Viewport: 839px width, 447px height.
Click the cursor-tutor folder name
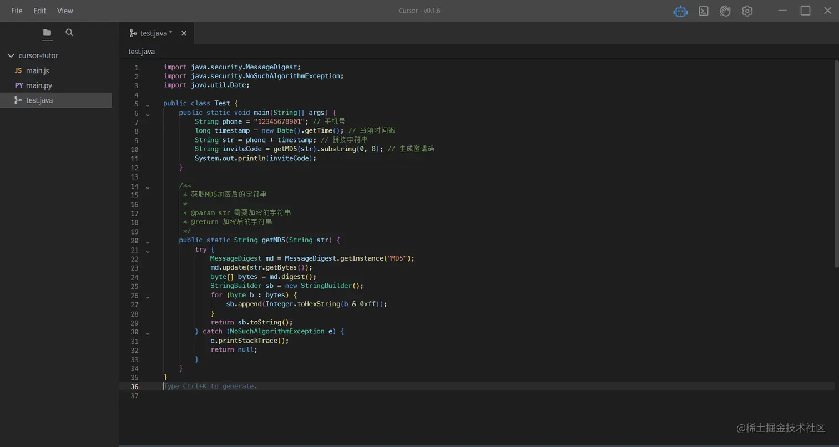pos(38,55)
